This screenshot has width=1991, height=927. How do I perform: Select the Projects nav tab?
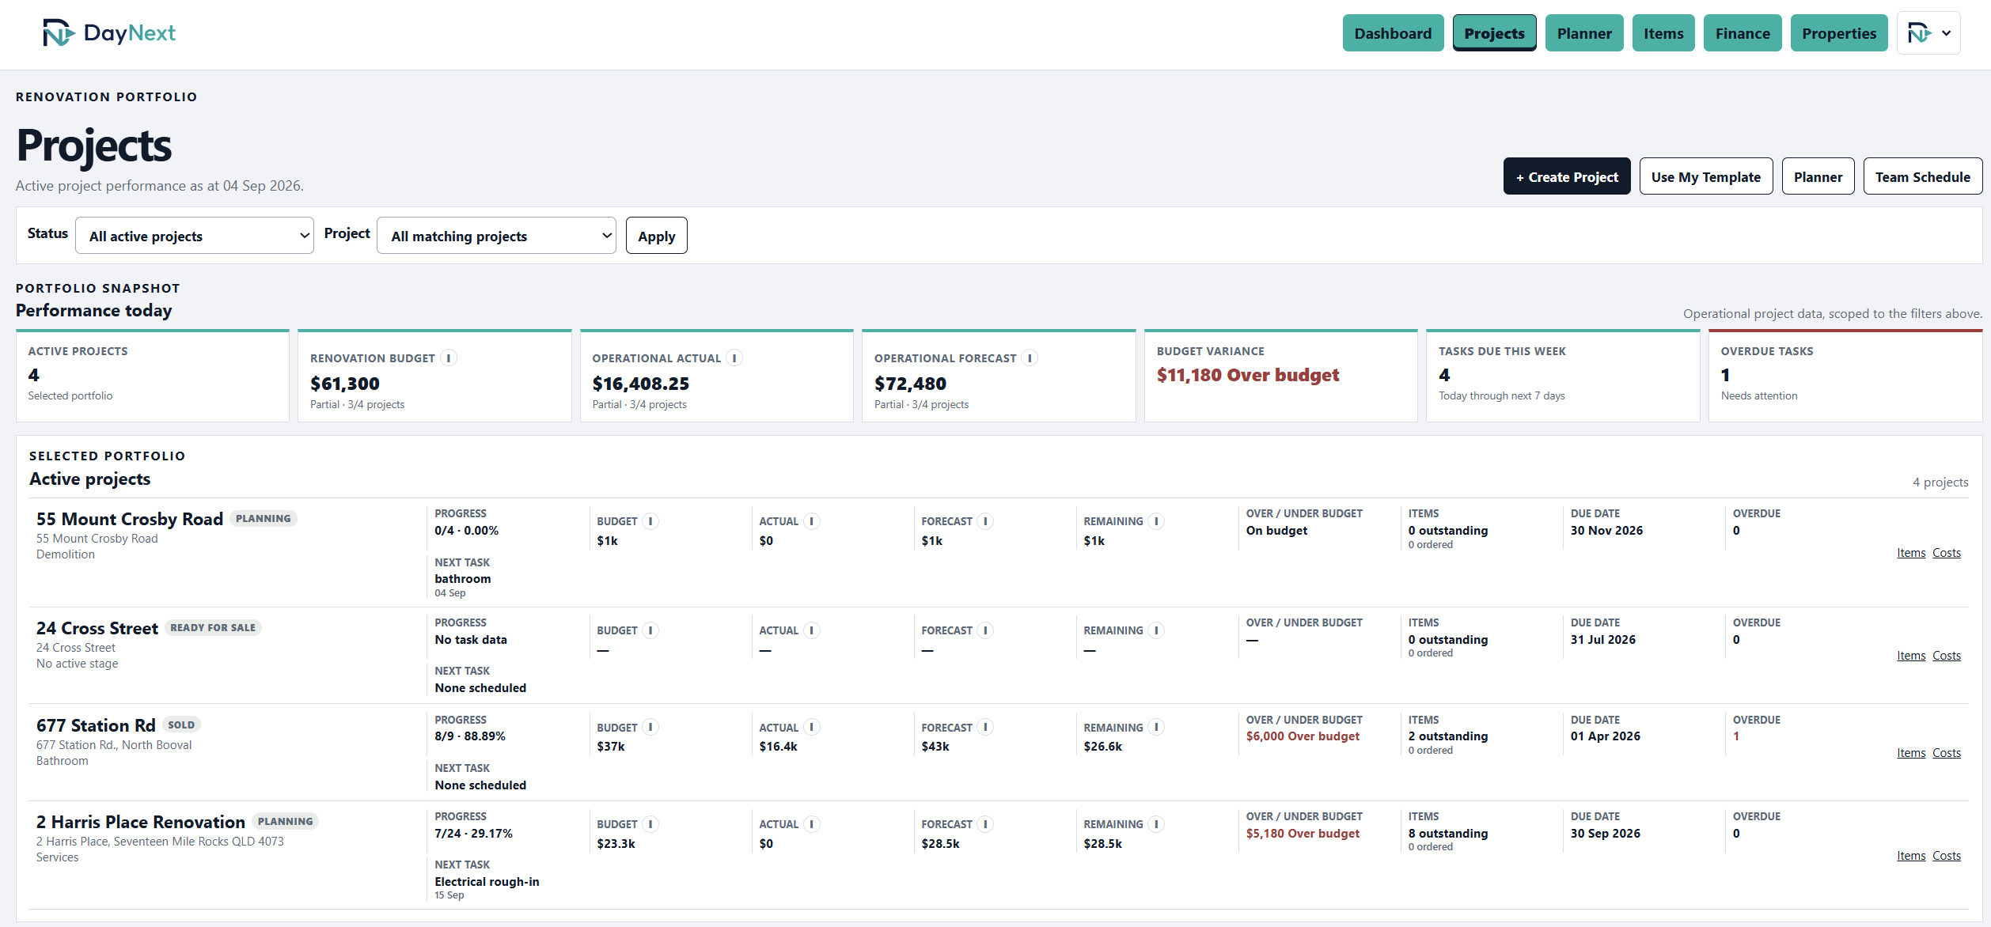[x=1494, y=33]
